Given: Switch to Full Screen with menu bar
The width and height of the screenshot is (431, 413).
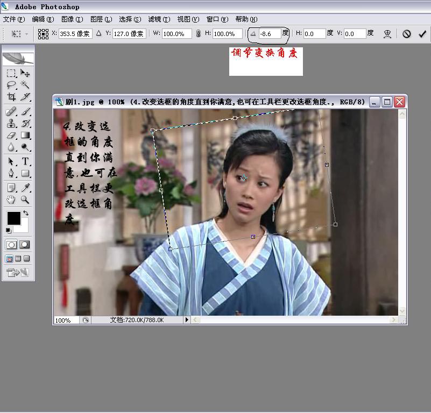Looking at the screenshot, I should [x=18, y=259].
